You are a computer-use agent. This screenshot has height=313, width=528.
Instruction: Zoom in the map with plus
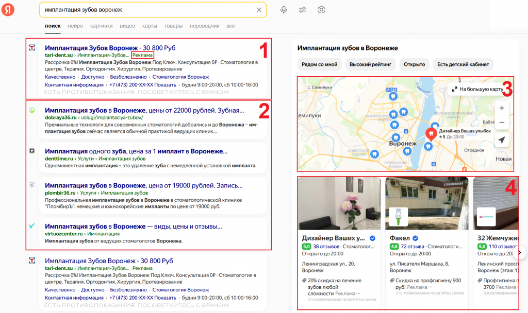502,108
